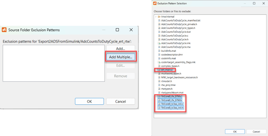This screenshot has height=136, width=268.
Task: Click the TriCore0_Ifx_STM.c file icon
Action: pos(159,96)
